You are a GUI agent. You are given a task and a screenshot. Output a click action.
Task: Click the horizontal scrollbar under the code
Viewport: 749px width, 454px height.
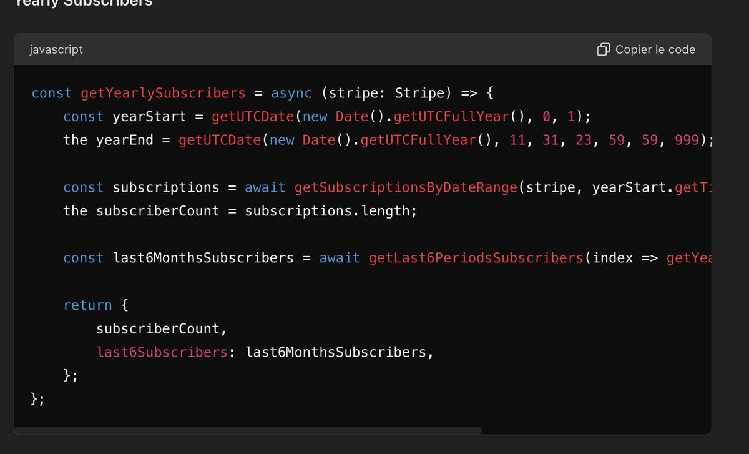(248, 430)
